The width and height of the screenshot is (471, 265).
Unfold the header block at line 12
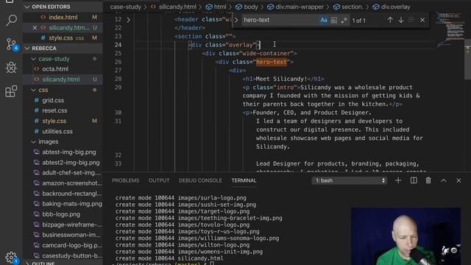[x=128, y=20]
